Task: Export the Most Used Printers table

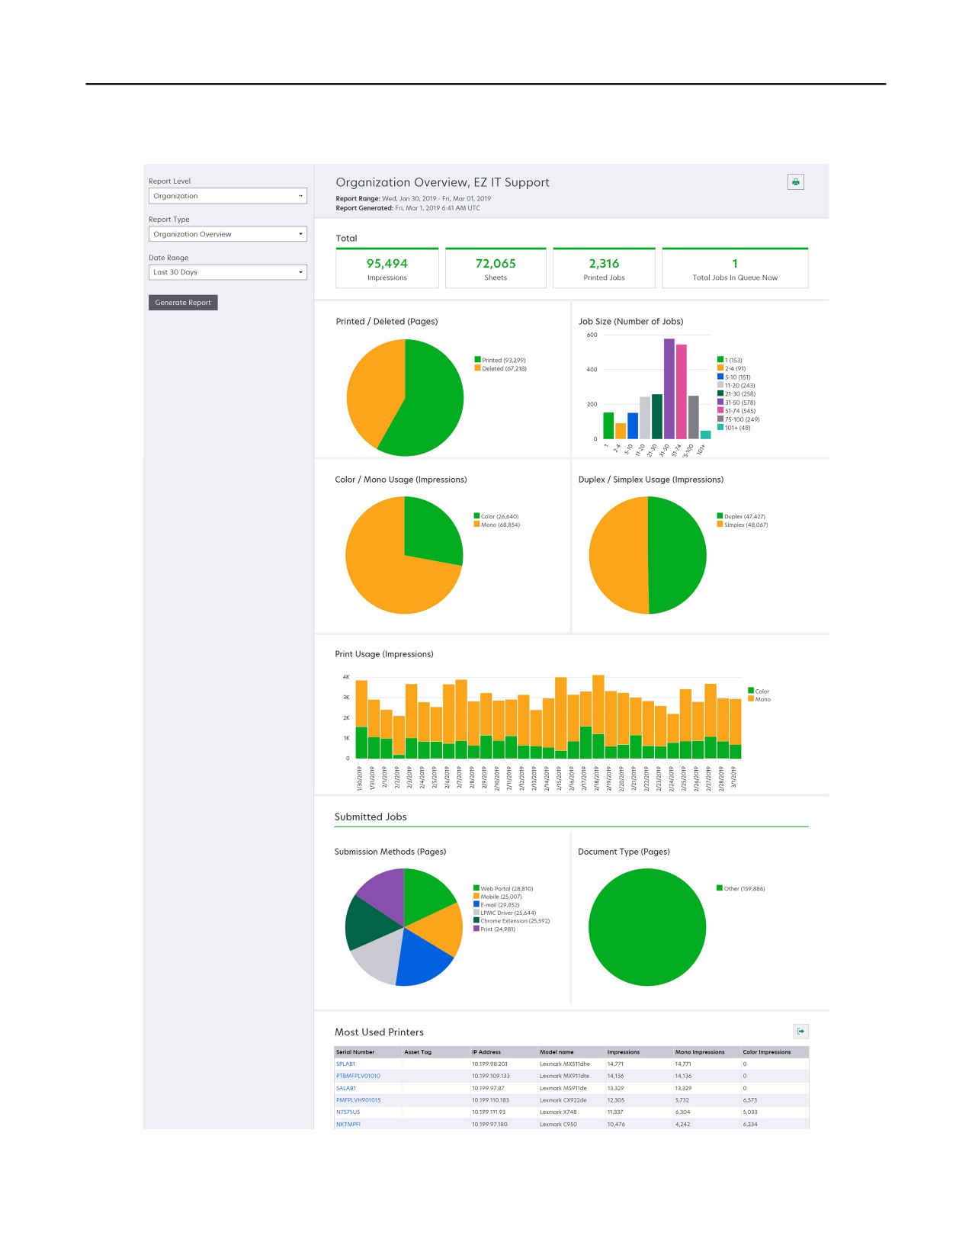Action: 800,1031
